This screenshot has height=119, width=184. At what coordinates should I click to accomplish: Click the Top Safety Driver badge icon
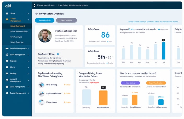(x=58, y=54)
